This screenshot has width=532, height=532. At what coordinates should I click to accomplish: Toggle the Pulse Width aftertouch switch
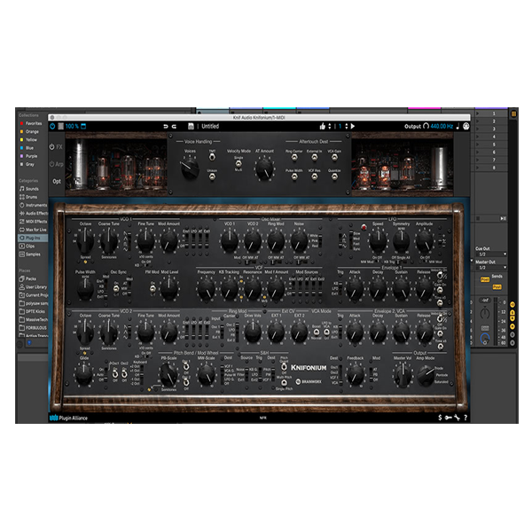(x=294, y=176)
